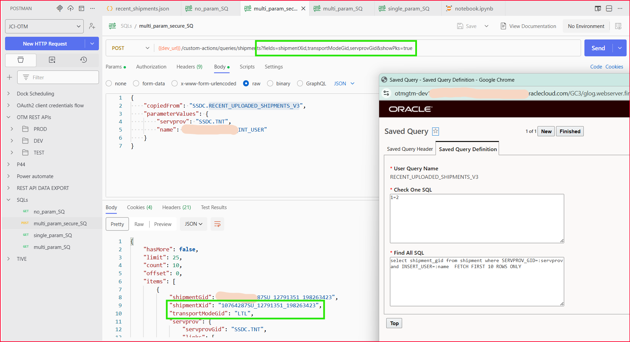The height and width of the screenshot is (342, 630).
Task: Expand the Send button dropdown arrow
Action: [x=620, y=48]
